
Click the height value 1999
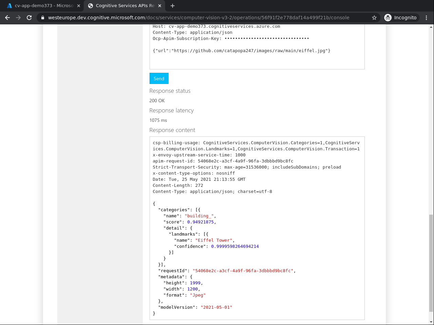[x=195, y=283]
